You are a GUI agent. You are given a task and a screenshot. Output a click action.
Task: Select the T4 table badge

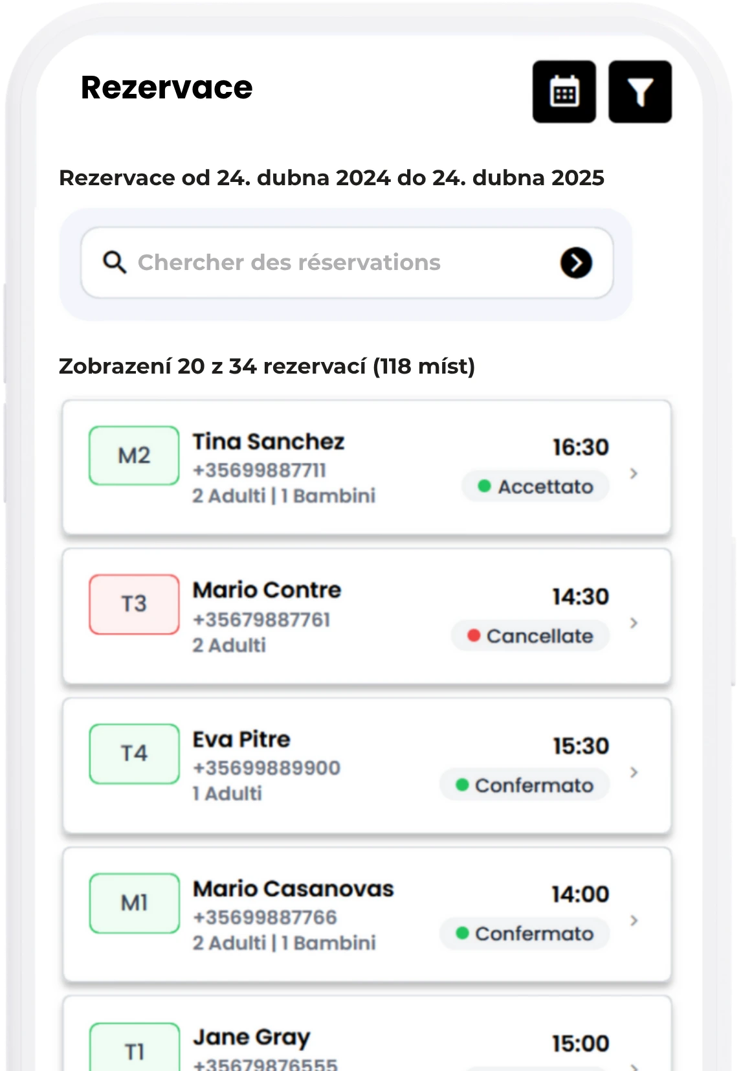point(134,754)
